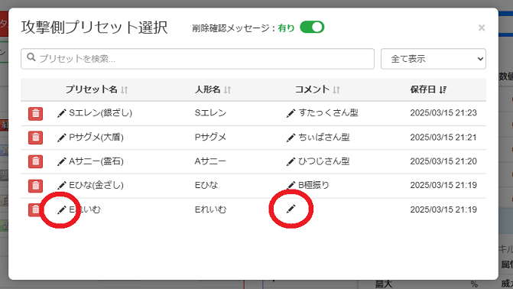Edit comment すたっくさん型 pencil icon
Image resolution: width=513 pixels, height=289 pixels.
click(x=291, y=113)
